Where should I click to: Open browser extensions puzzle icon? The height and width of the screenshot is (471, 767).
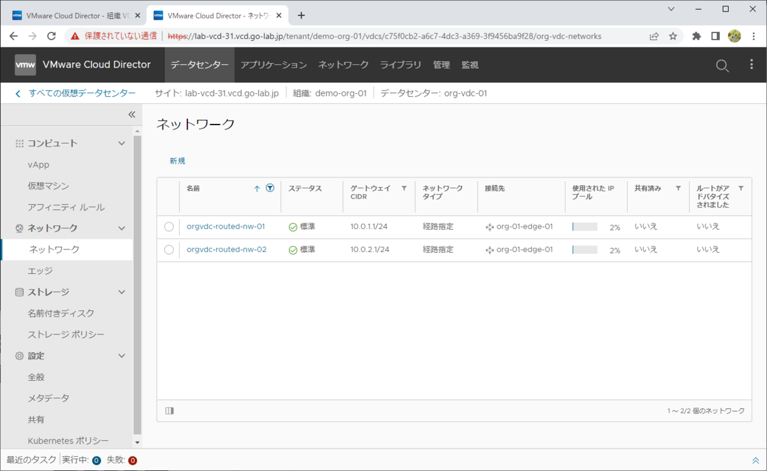click(696, 36)
